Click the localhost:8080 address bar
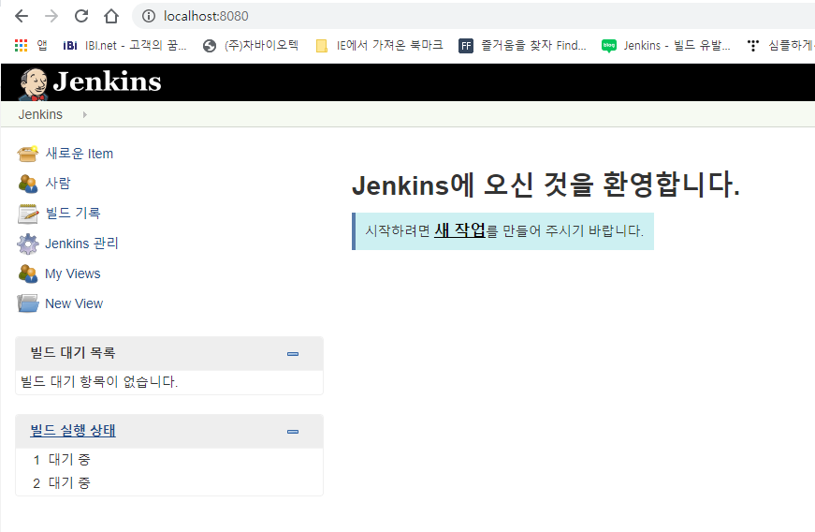 [x=473, y=16]
